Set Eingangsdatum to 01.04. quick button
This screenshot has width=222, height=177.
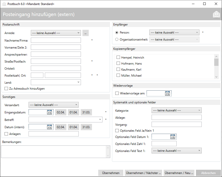point(73,112)
